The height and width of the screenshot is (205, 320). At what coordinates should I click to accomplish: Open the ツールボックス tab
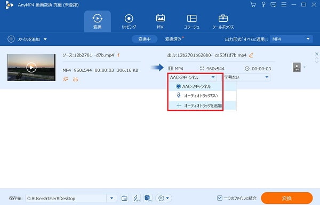(223, 21)
